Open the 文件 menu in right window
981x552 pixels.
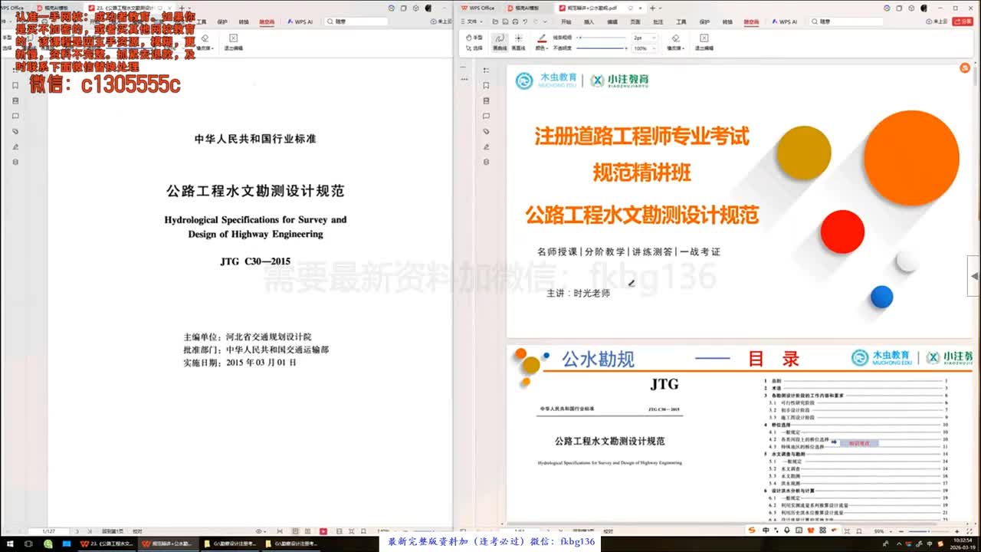tap(473, 22)
